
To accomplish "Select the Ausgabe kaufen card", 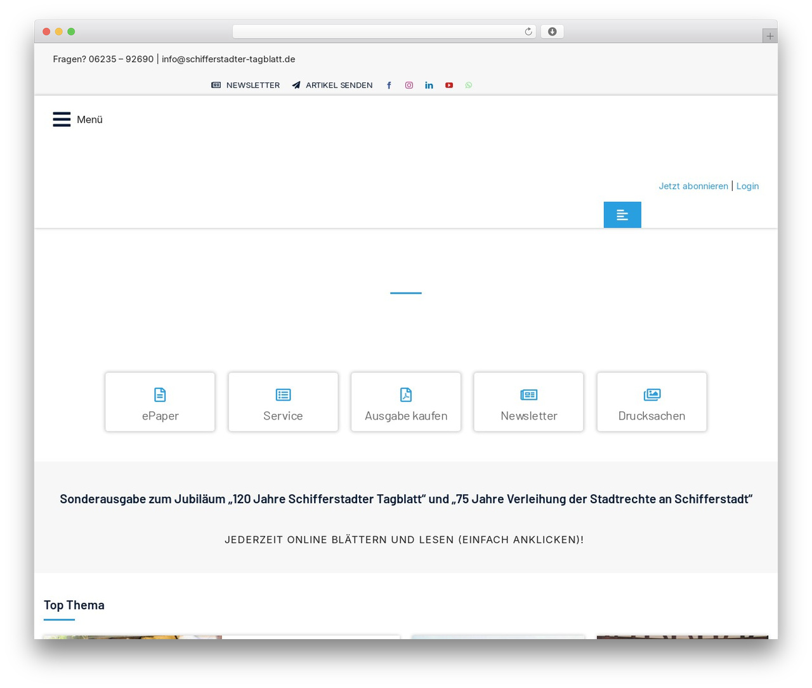I will click(x=406, y=402).
